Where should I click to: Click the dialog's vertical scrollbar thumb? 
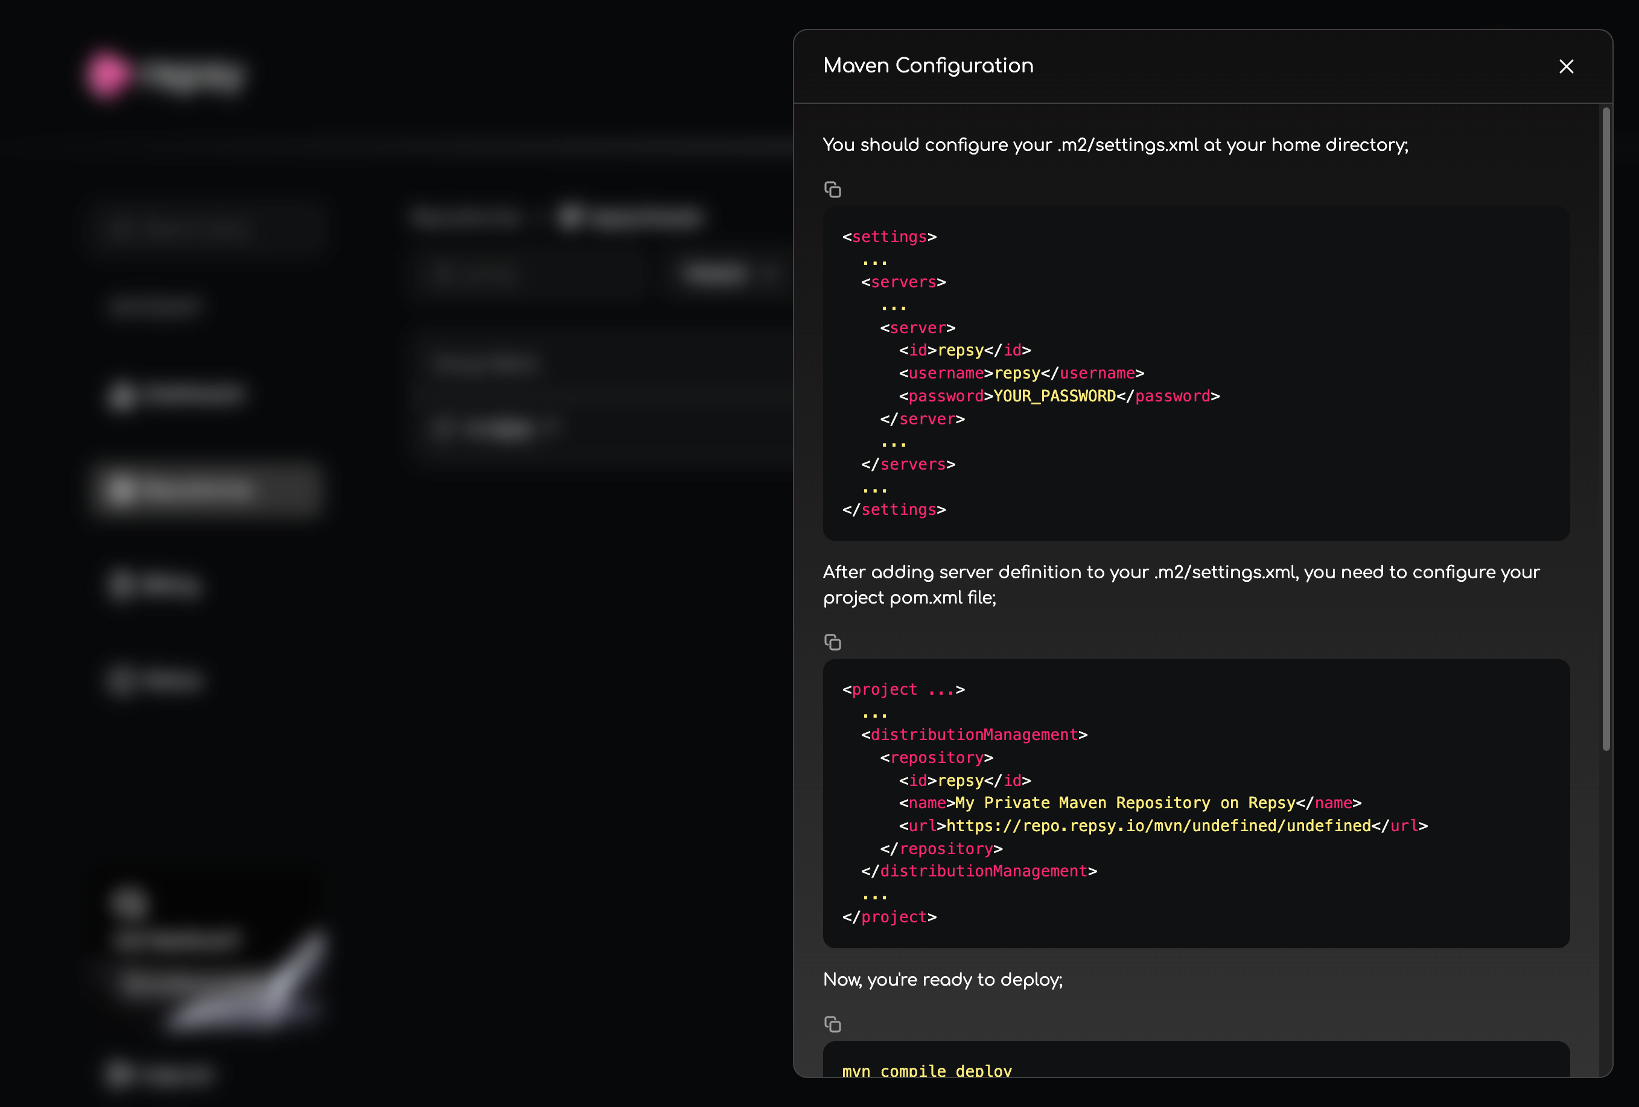pos(1606,429)
